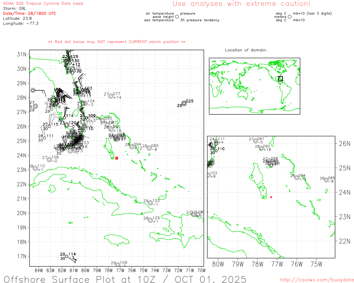Click the 'Latitude: 23.8' value
Screen dimensions: 354x283
pyautogui.click(x=17, y=18)
